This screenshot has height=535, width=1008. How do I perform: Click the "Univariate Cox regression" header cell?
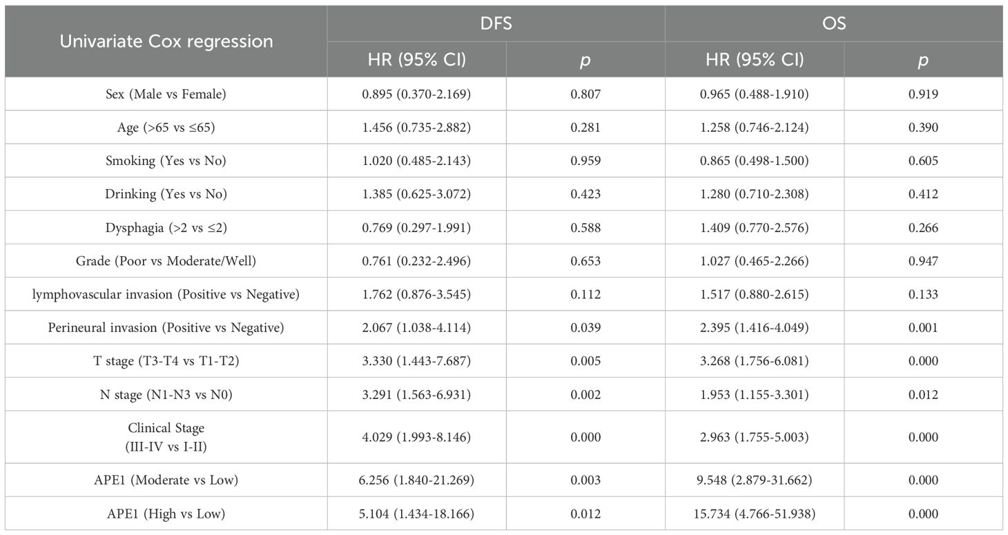[166, 41]
